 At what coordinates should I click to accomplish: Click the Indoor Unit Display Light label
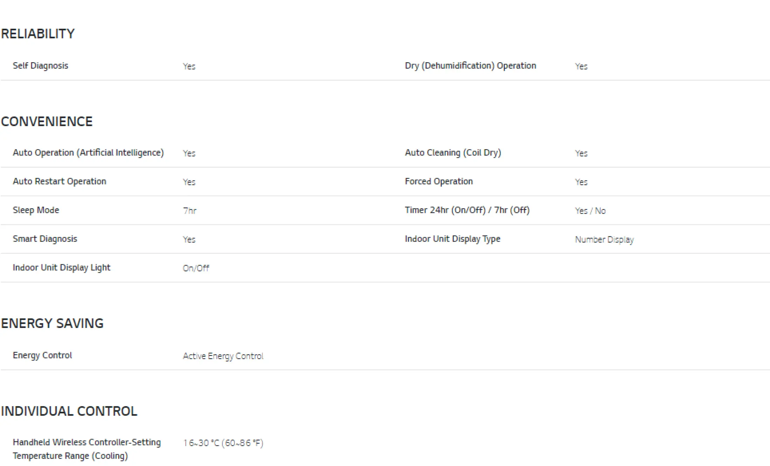click(x=62, y=267)
